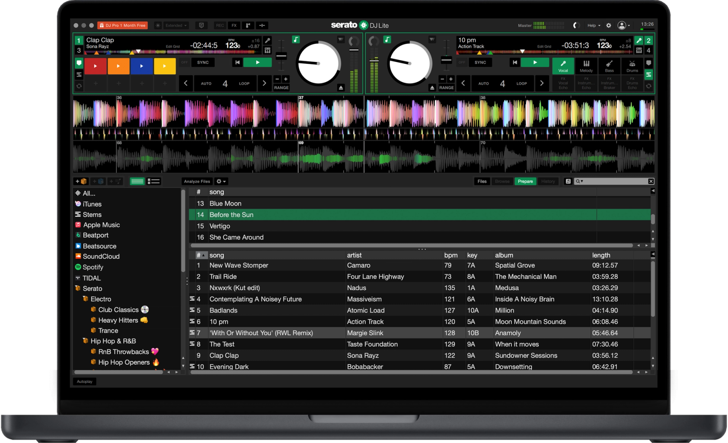
Task: Trigger the orange cue point on deck 1
Action: [x=118, y=66]
